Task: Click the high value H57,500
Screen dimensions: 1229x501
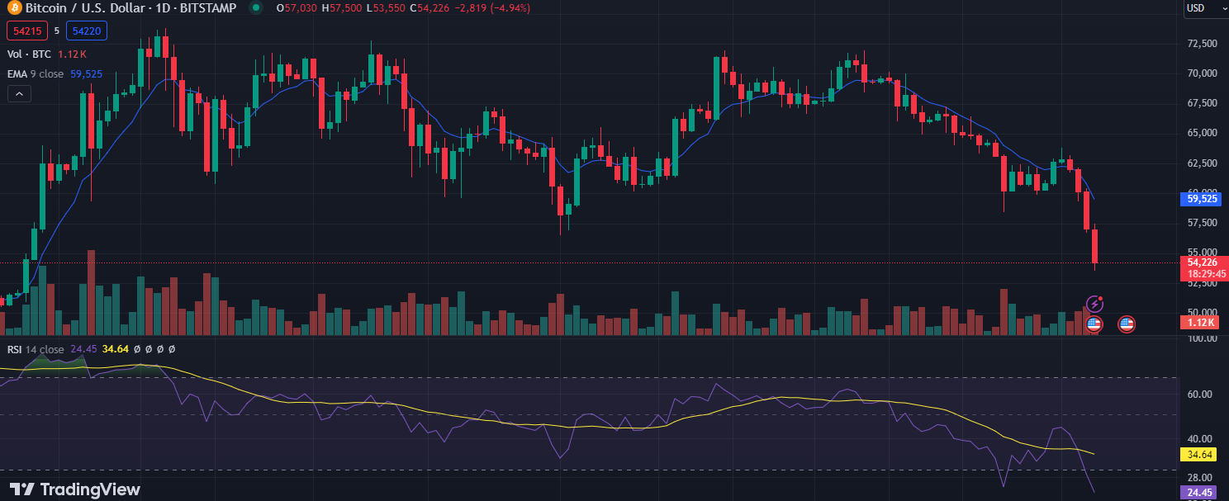Action: (x=342, y=8)
